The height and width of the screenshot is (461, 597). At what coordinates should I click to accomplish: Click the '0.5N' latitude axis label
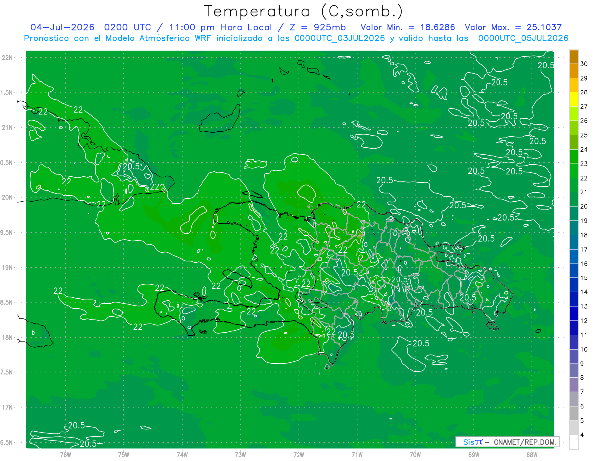coord(7,163)
